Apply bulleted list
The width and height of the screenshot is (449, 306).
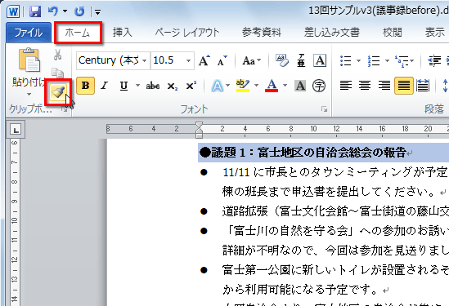pos(345,60)
